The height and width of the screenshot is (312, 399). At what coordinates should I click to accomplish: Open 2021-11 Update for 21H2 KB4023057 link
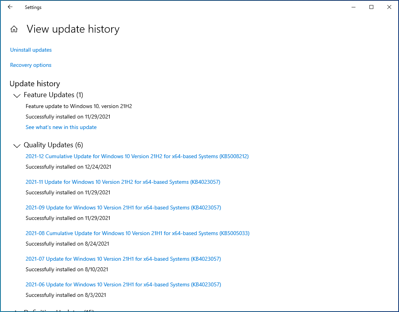123,182
